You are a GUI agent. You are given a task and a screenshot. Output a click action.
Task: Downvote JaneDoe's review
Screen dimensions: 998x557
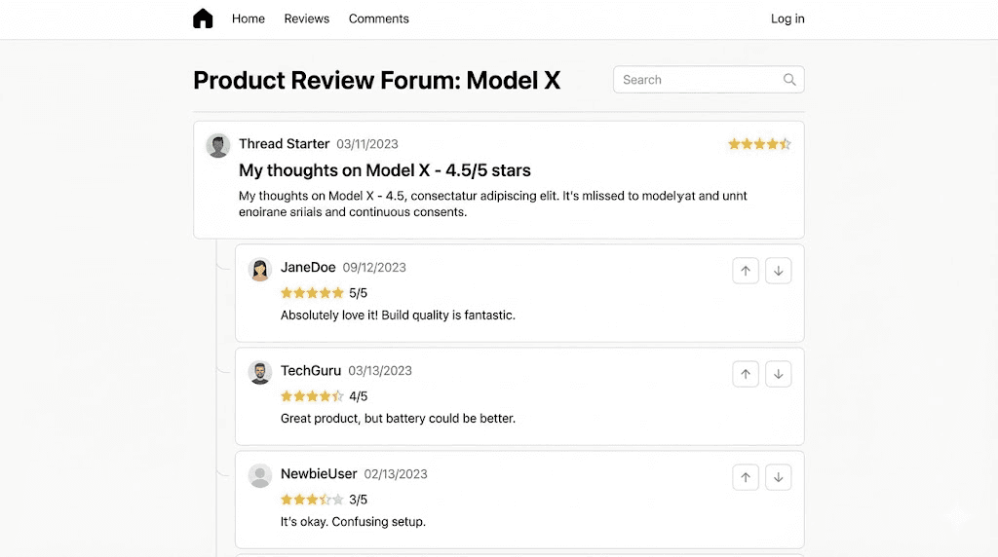click(779, 271)
